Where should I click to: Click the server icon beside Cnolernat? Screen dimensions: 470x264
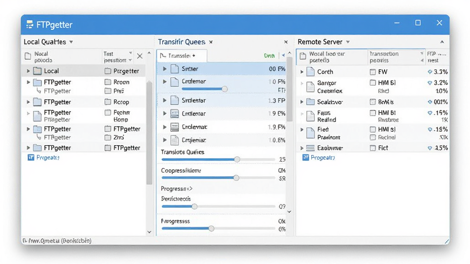pos(174,127)
